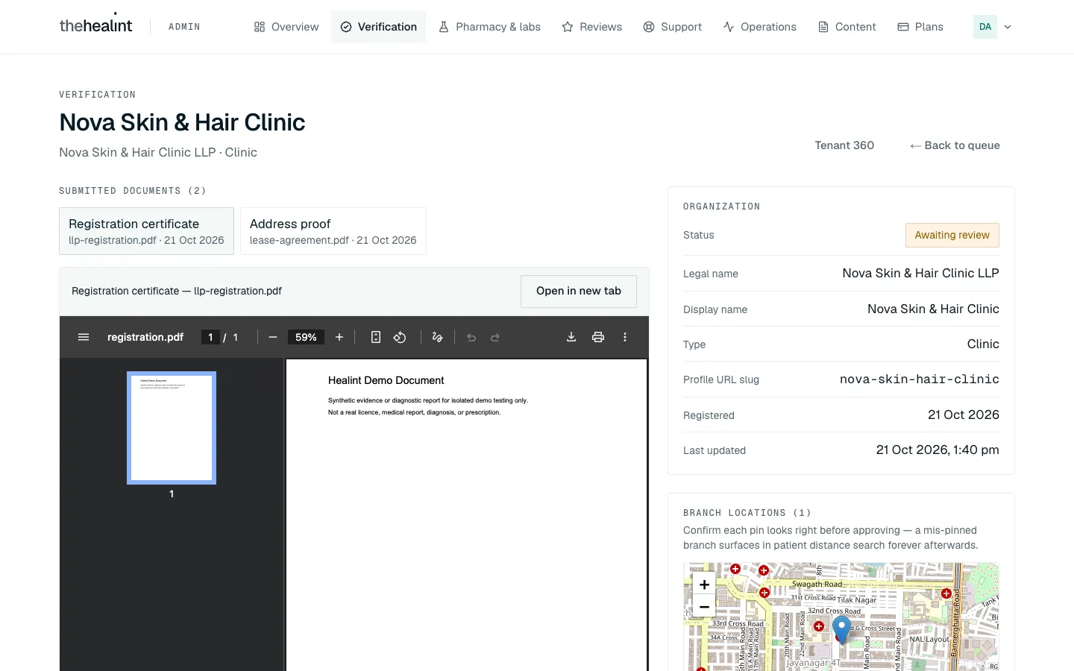Select the Registration certificate document

tap(146, 231)
